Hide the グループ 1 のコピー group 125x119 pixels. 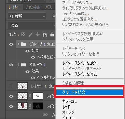point(11,44)
